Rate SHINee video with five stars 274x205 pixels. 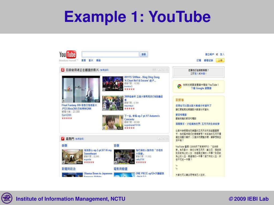[130, 89]
